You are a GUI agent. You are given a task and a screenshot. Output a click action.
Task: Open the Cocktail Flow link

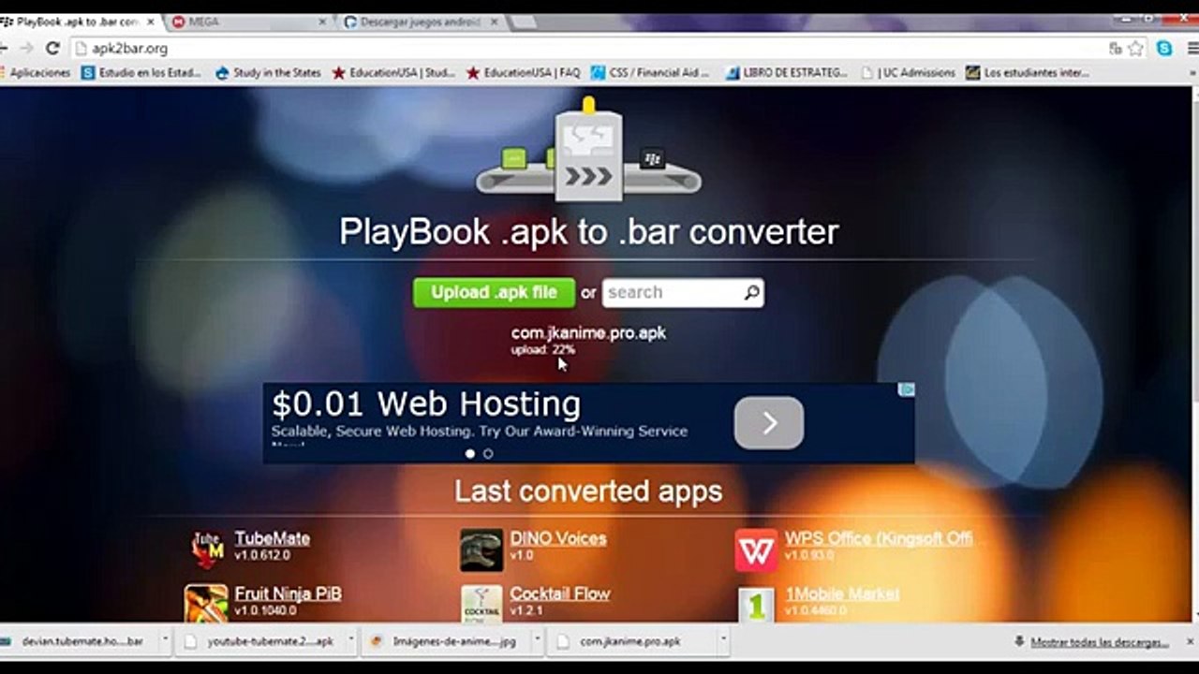560,593
